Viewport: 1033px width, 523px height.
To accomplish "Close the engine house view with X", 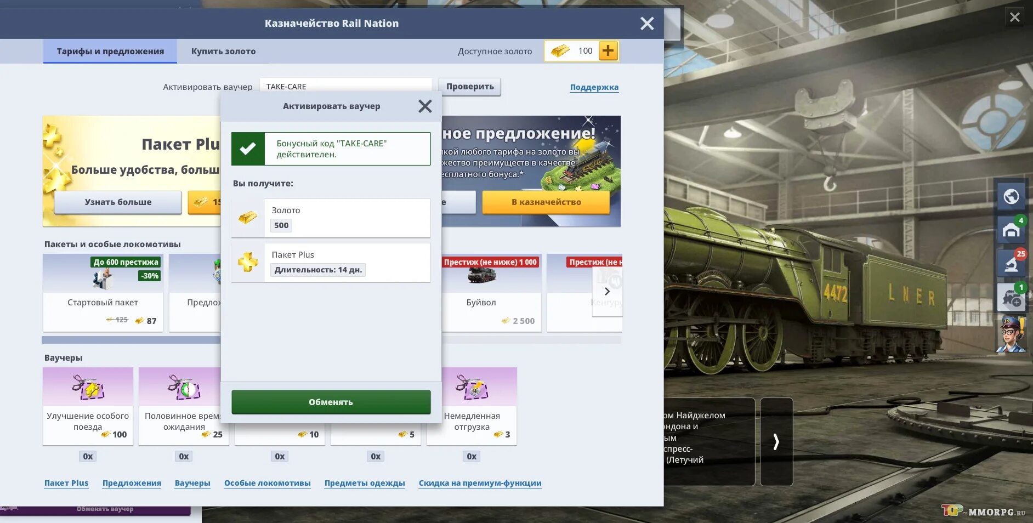I will pos(1015,17).
